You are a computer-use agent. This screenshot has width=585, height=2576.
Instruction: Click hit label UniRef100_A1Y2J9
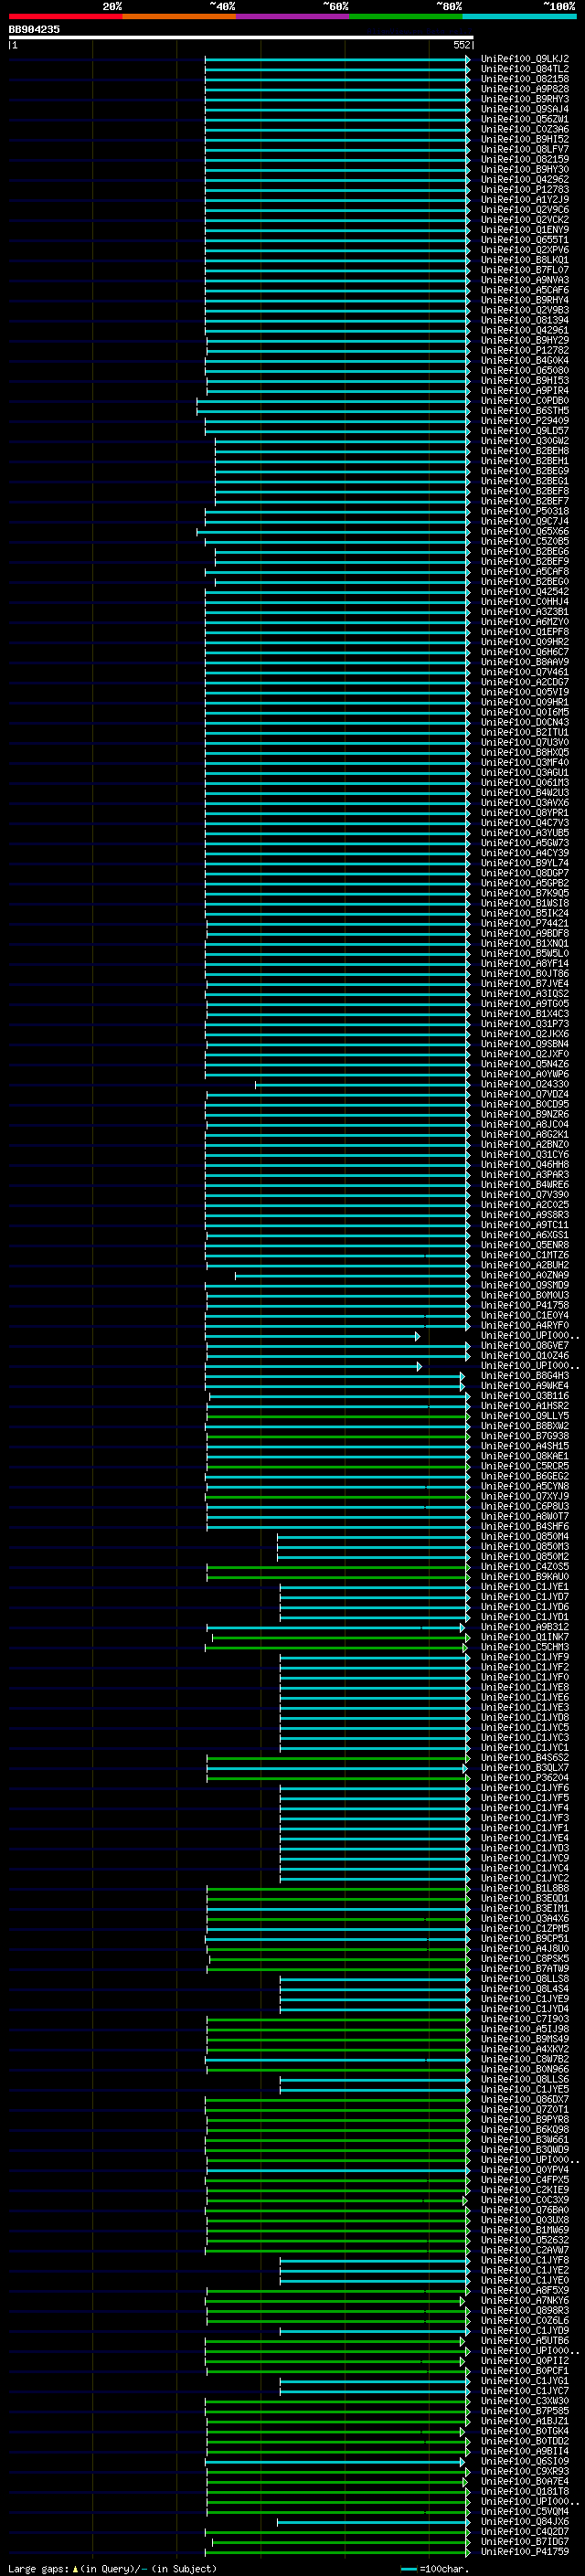(525, 199)
